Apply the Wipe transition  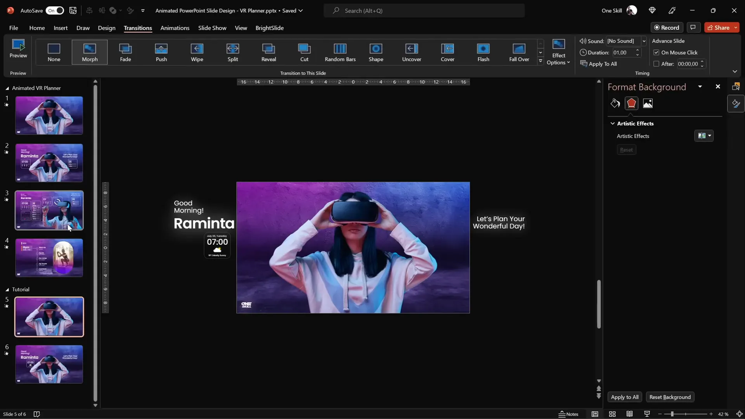coord(197,52)
